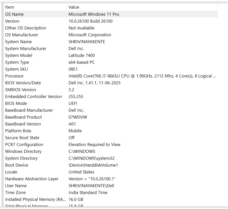Select the Locale row
Viewport: 228px width, 209px height.
(111, 172)
